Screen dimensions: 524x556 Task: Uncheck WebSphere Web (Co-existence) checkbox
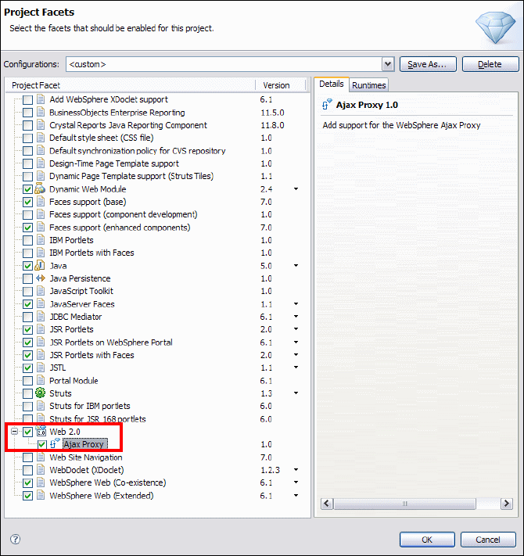(x=27, y=483)
